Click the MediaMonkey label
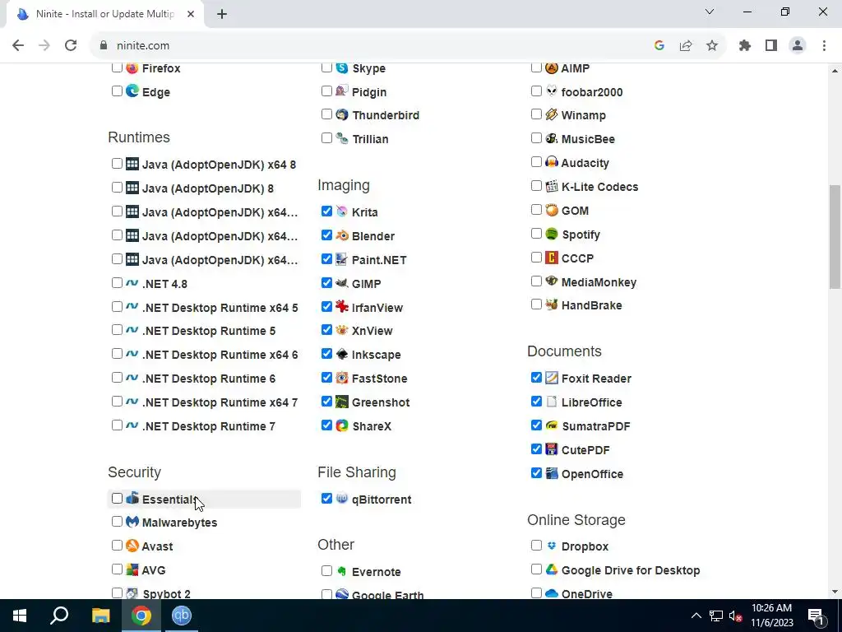Image resolution: width=842 pixels, height=632 pixels. [599, 282]
